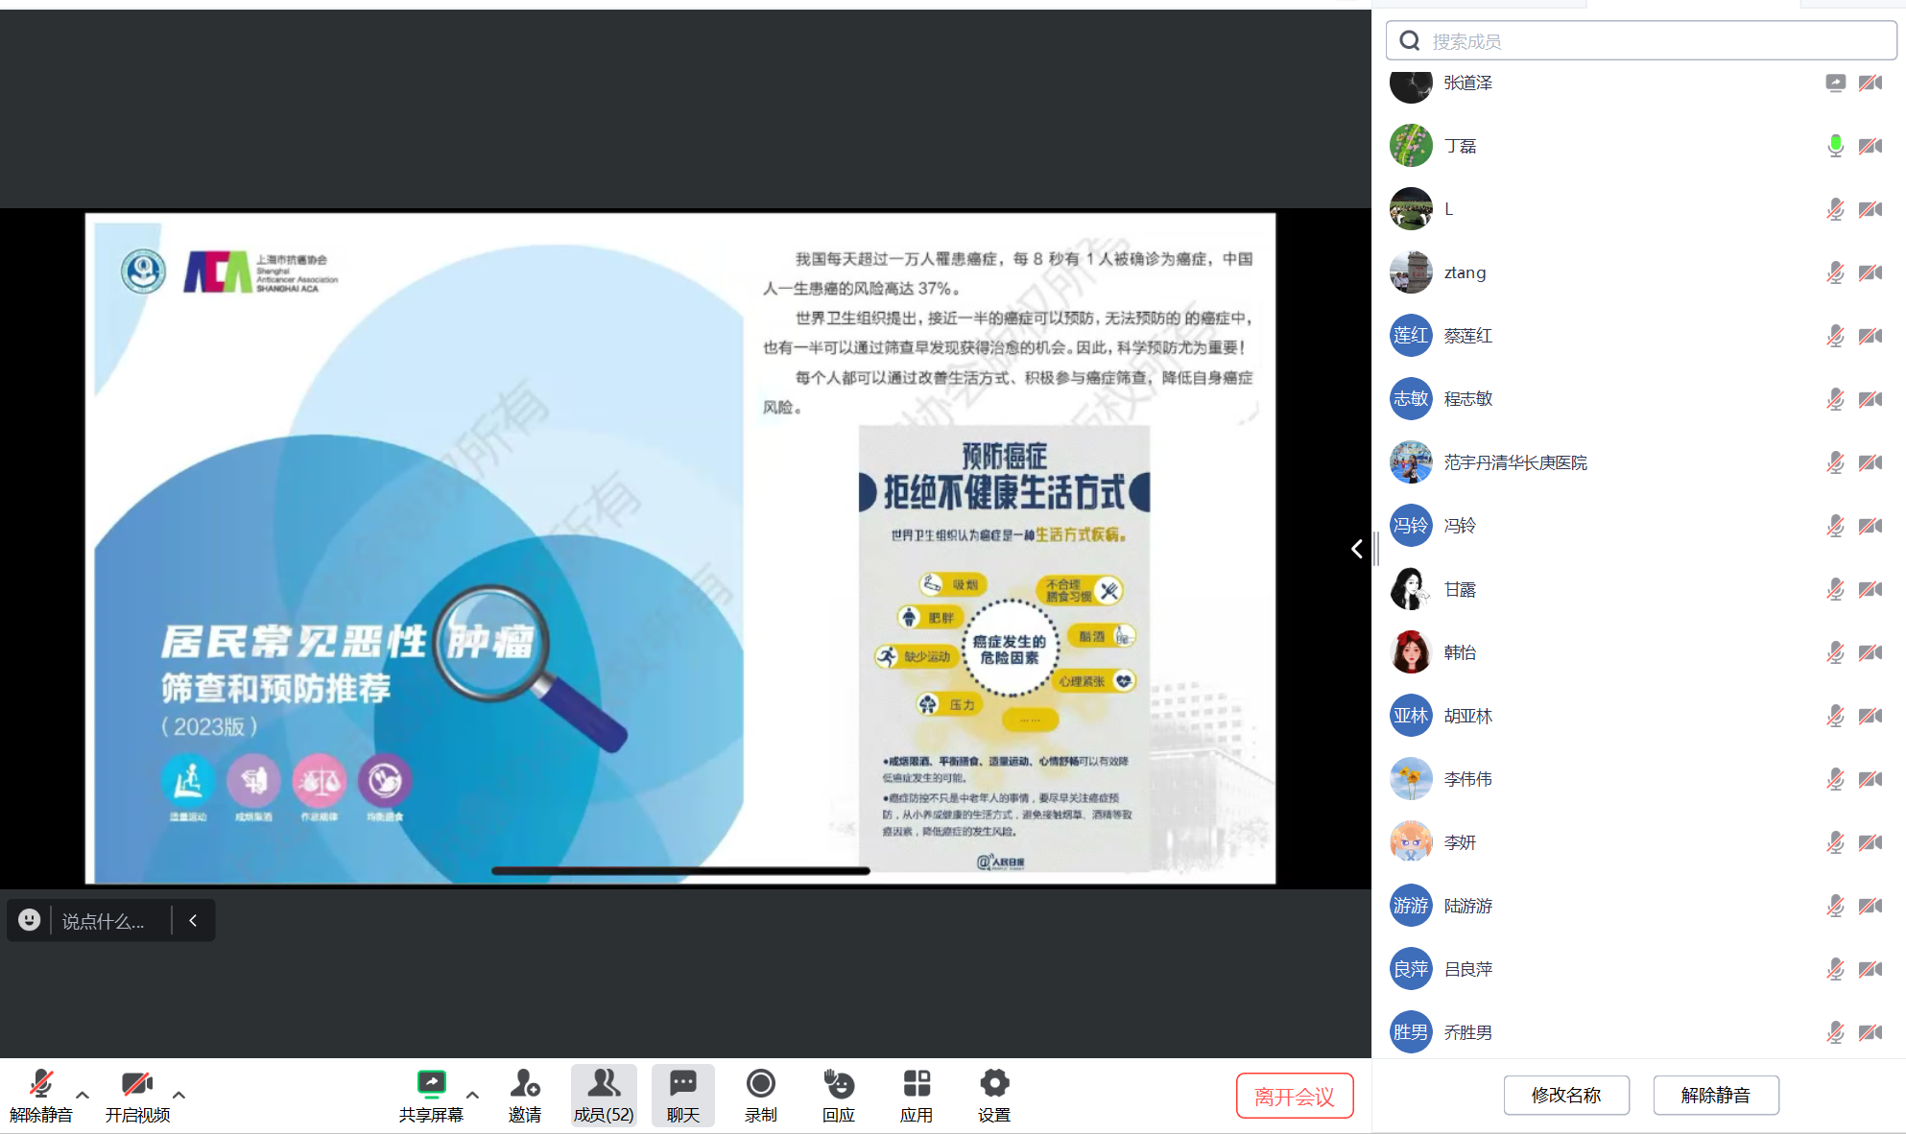Expand video options arrow beside camera
The image size is (1906, 1134).
coord(179,1095)
